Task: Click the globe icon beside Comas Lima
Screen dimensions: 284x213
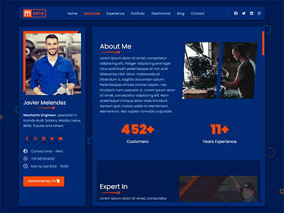Action: (x=25, y=151)
